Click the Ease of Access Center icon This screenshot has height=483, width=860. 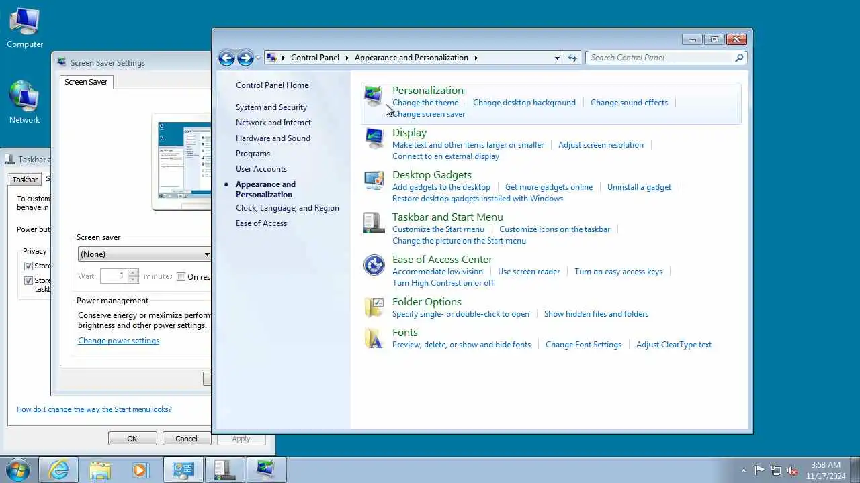point(374,265)
